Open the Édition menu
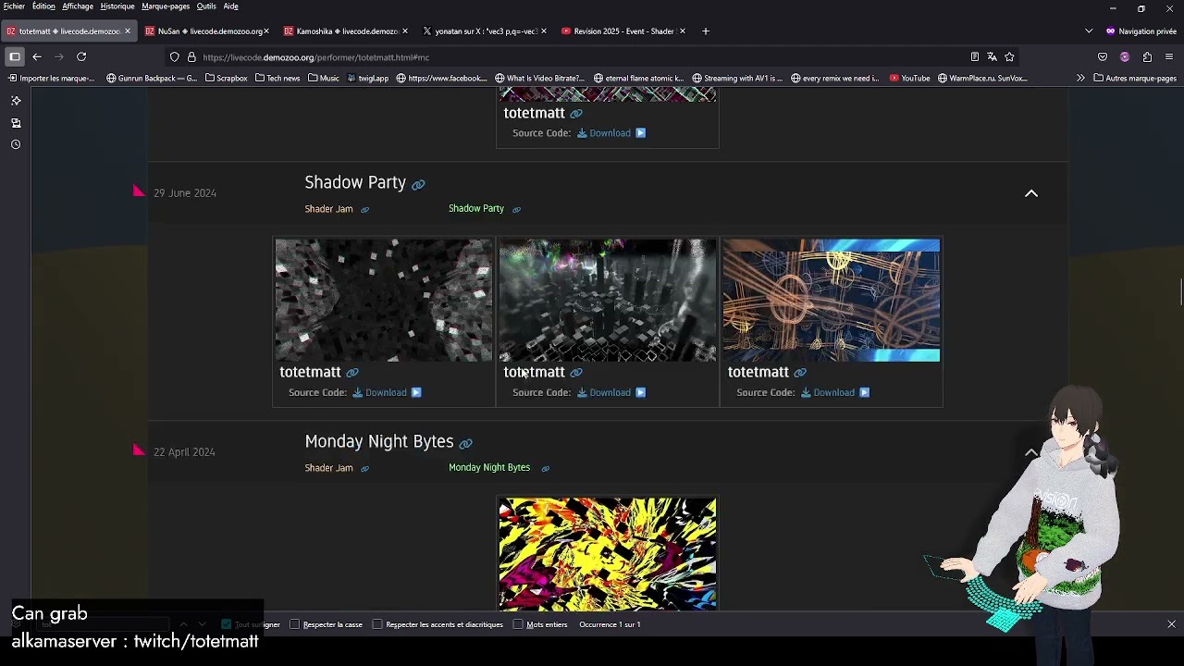 coord(43,6)
